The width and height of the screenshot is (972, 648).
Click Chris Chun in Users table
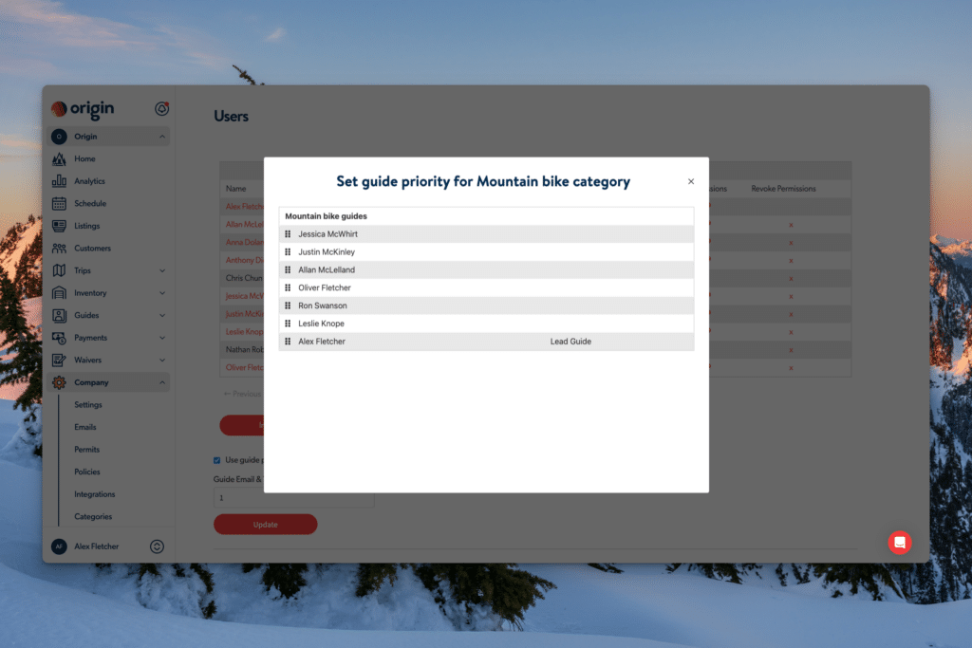(x=244, y=279)
